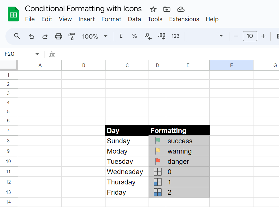Select the Day header cell
The image size is (279, 207).
[x=127, y=131]
